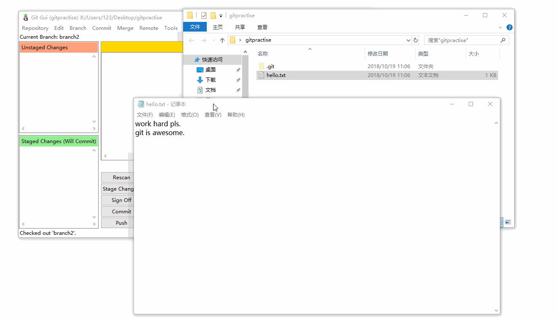Open the Branch menu in Git Gui
Viewport: 558px width, 319px height.
pyautogui.click(x=78, y=28)
